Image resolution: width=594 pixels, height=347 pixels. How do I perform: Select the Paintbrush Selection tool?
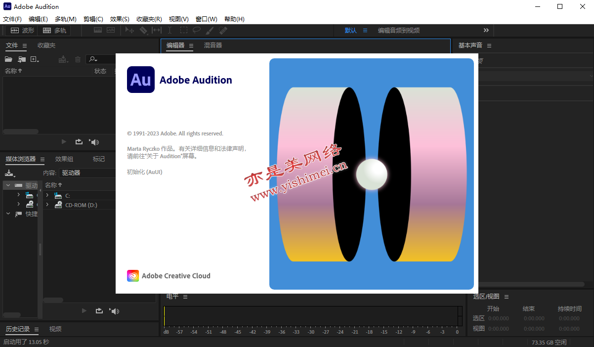210,30
